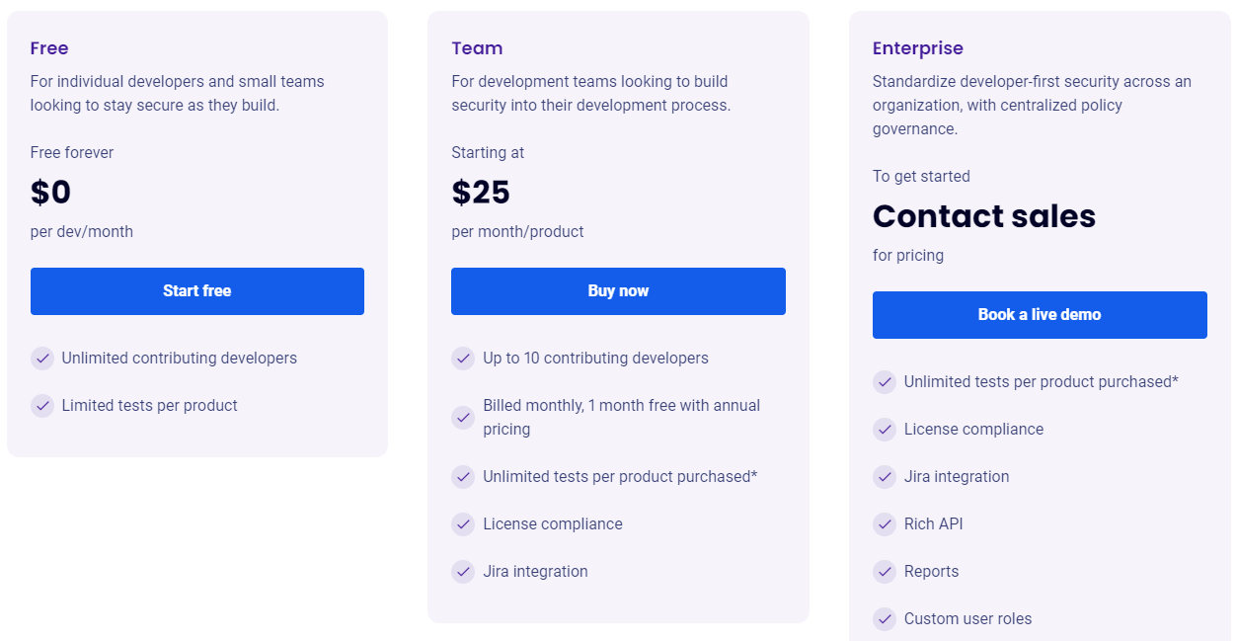Click checkmark icon next to Team Jira integration
1237x641 pixels.
[463, 572]
